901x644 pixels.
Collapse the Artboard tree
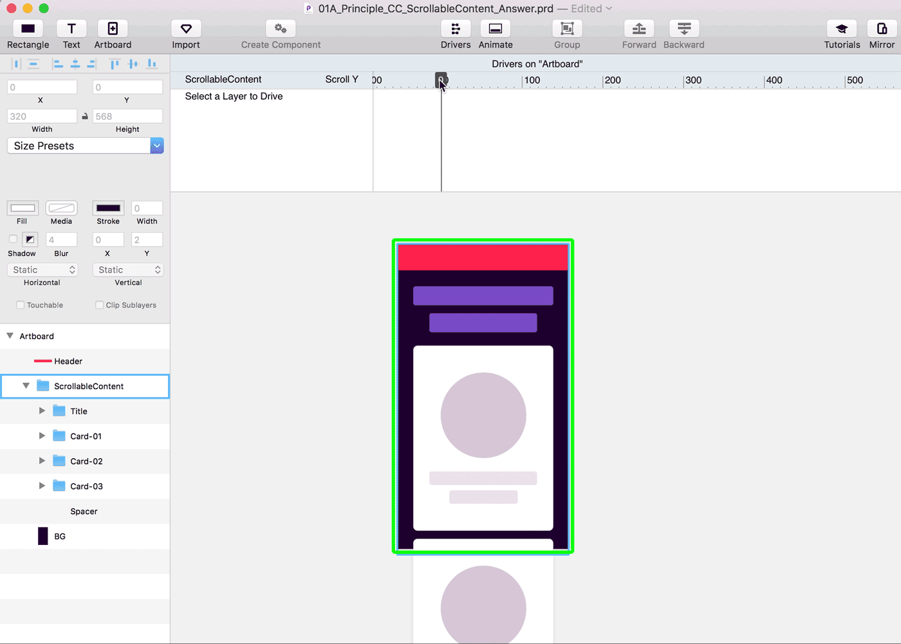tap(10, 336)
